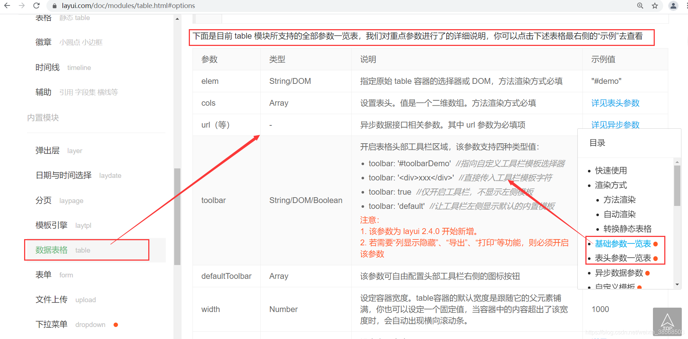Jump to 转换静态表格 in directory
Image resolution: width=688 pixels, height=339 pixels.
(627, 229)
